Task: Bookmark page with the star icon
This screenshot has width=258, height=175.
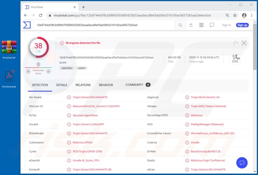Action: [235, 15]
